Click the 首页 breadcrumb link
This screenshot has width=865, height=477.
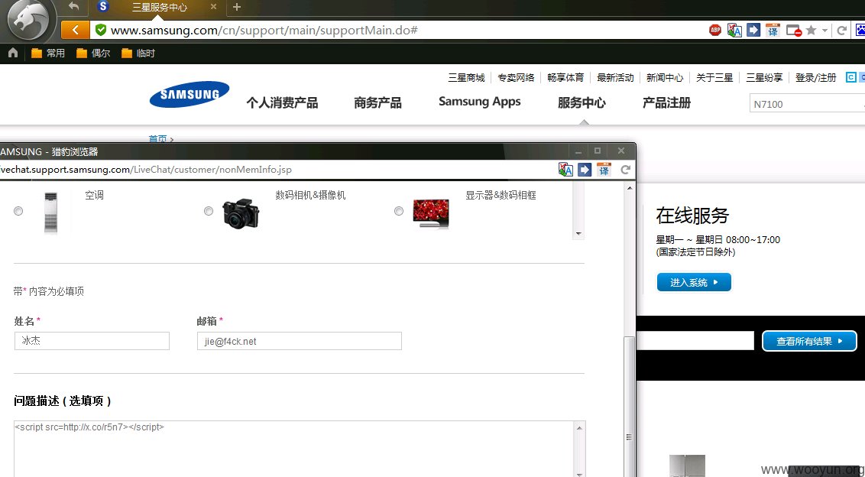coord(157,138)
